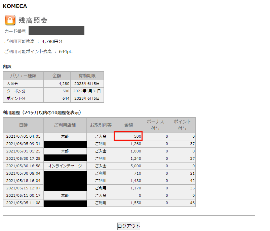Screen dimensions: 270x231
Task: Click date 2021/05/18 16:04
Action: coord(23,181)
